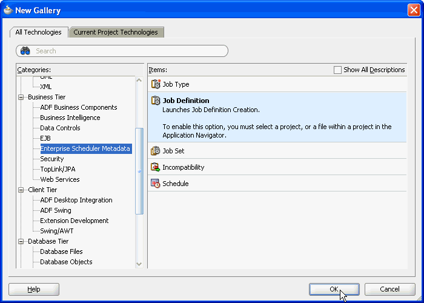Click 'Launches Job Definition Creation.' description

tap(211, 110)
